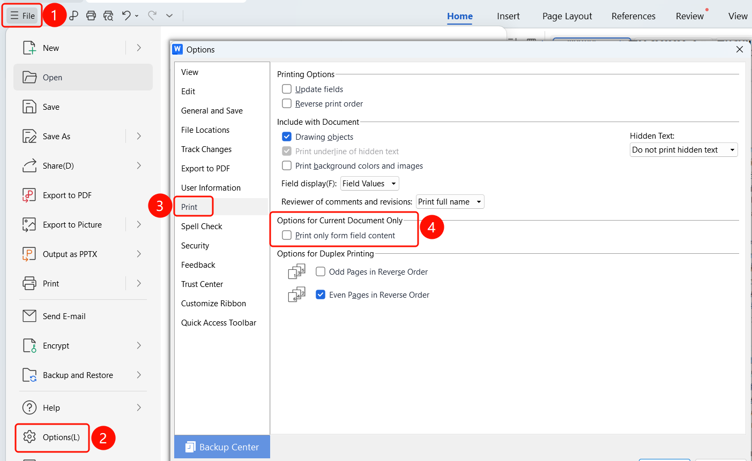Select Customize Ribbon in Options sidebar
Screen dimensions: 752x461
213,304
